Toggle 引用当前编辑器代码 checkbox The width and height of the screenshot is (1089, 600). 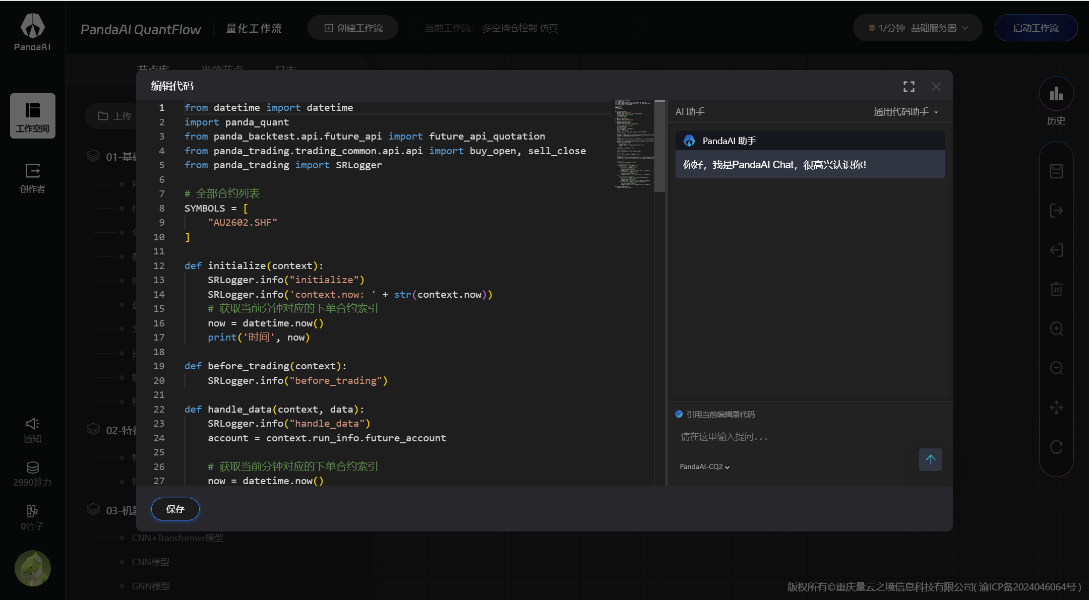click(679, 414)
